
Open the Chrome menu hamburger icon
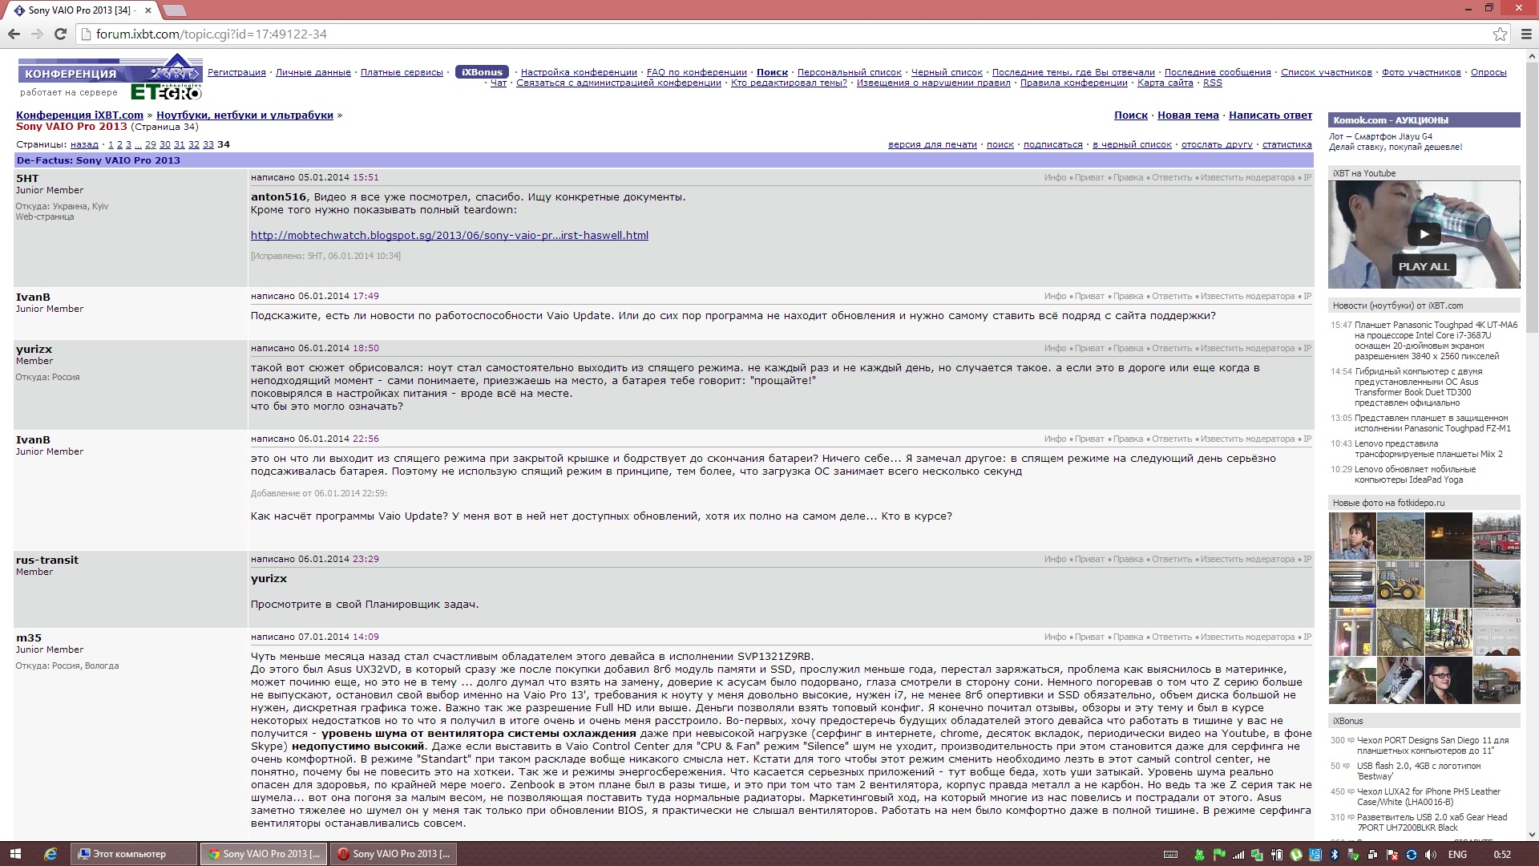click(x=1526, y=34)
